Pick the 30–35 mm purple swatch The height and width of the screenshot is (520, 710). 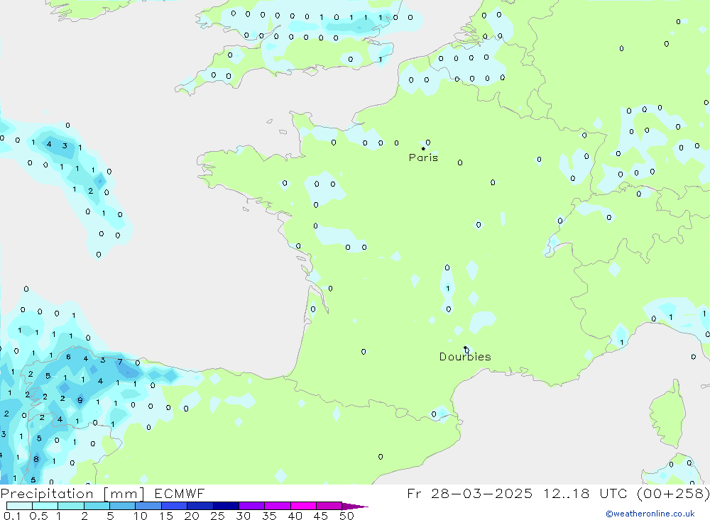tap(252, 506)
